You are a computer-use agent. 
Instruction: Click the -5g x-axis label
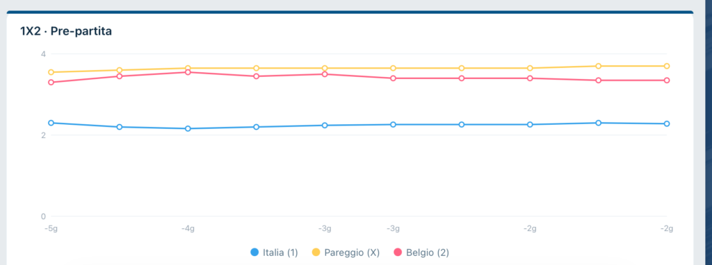[51, 229]
